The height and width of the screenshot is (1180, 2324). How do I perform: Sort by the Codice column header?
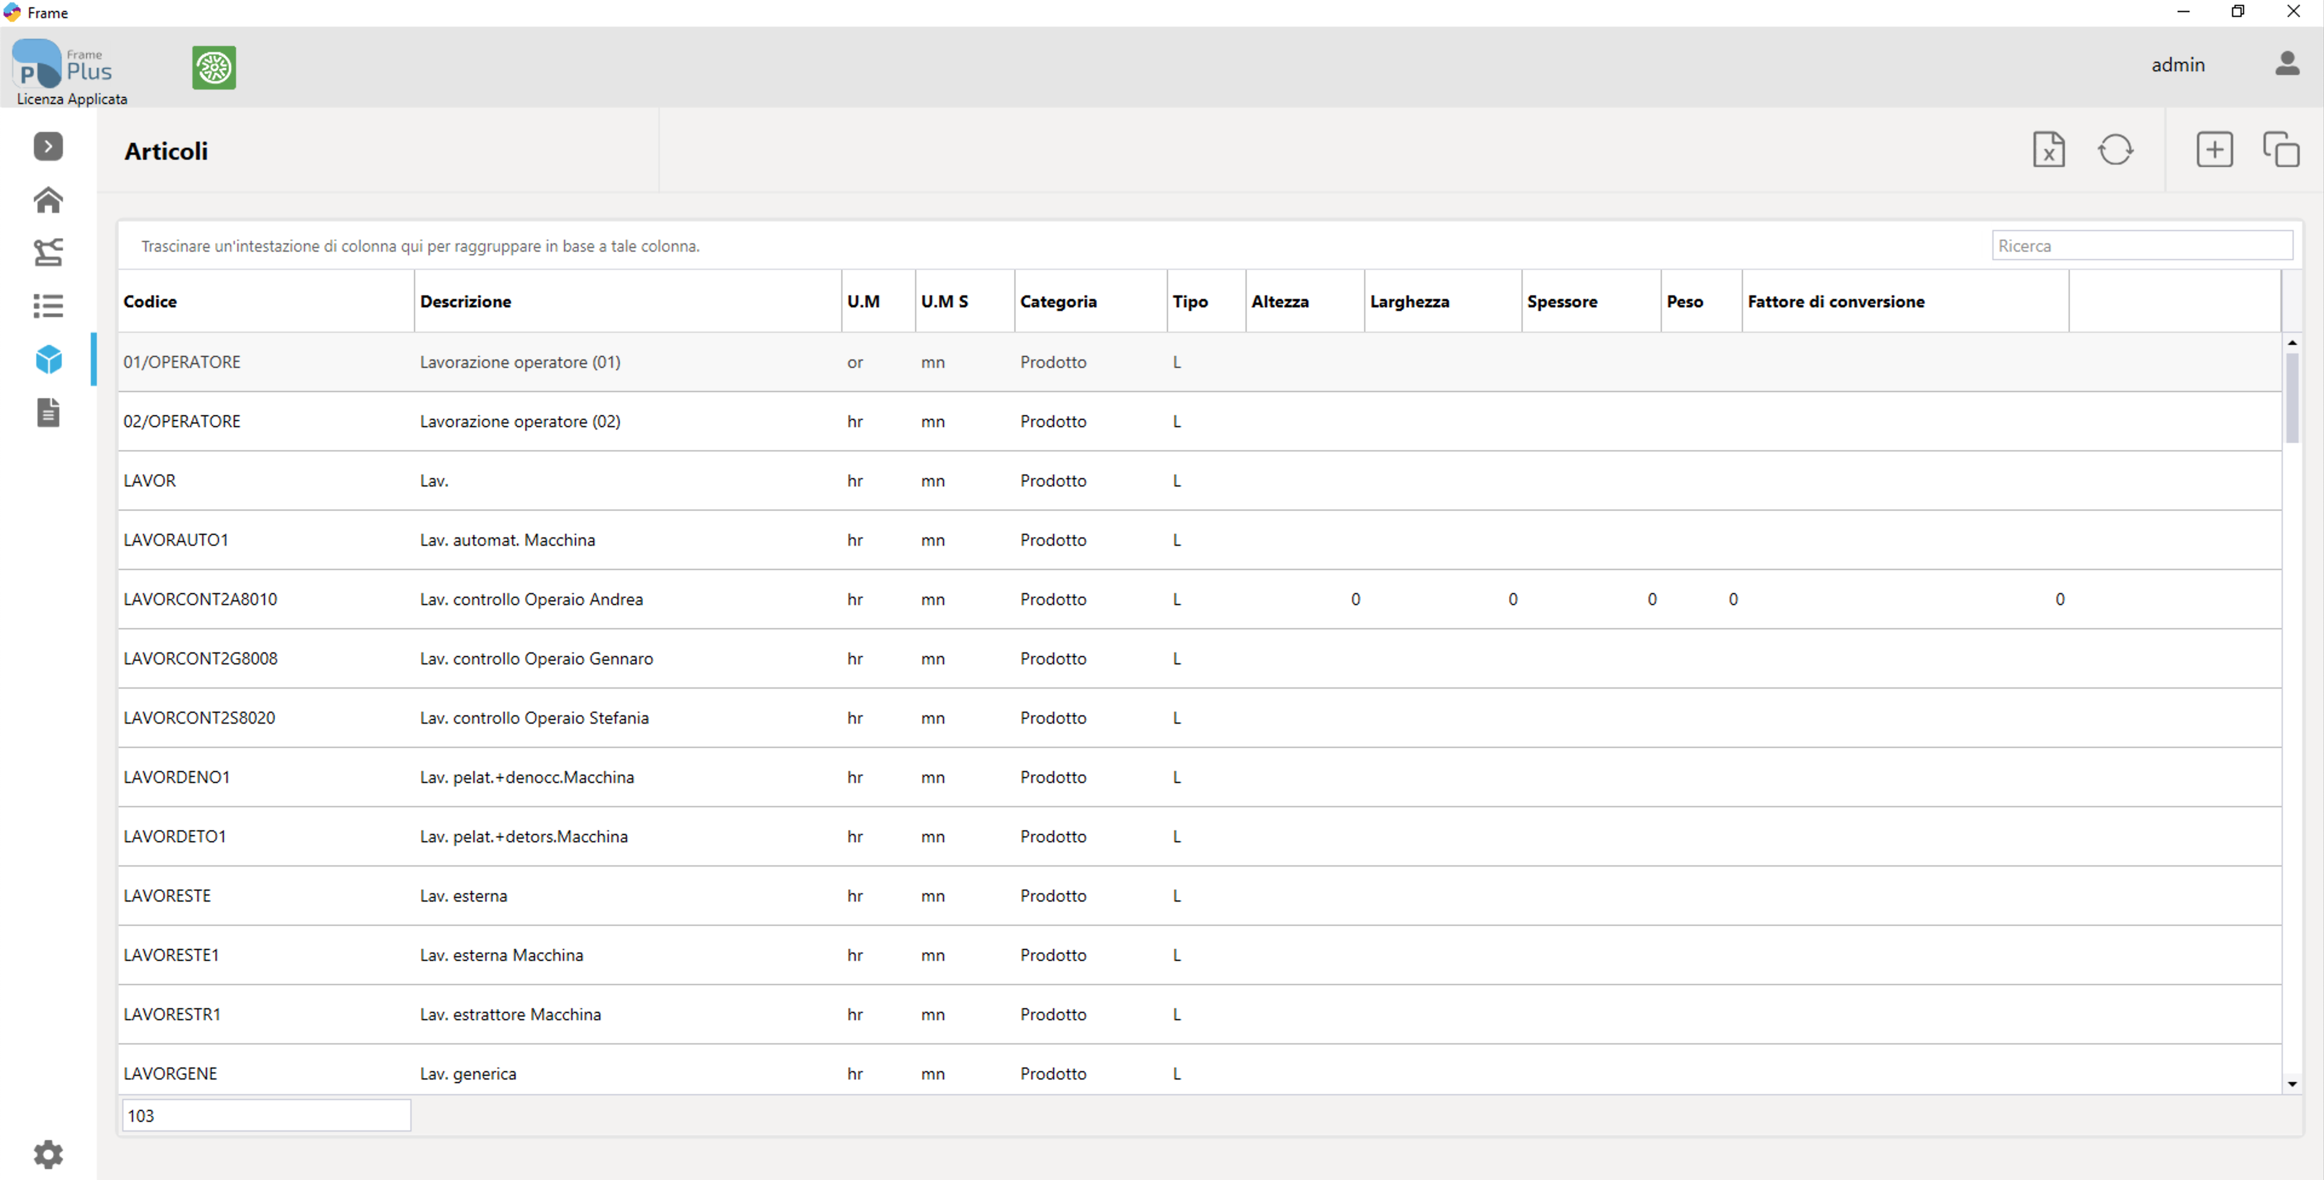coord(265,301)
